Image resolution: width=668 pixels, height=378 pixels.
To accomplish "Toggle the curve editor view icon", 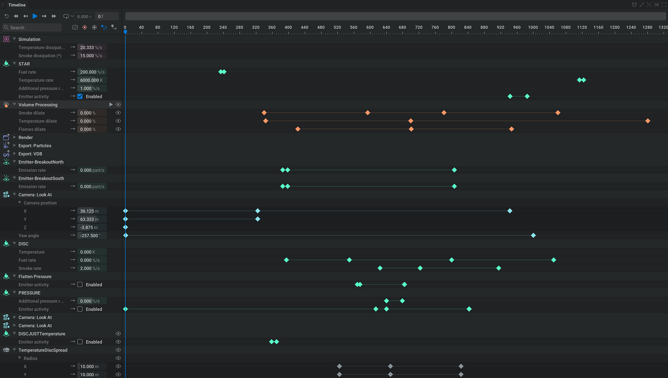I will pos(75,27).
